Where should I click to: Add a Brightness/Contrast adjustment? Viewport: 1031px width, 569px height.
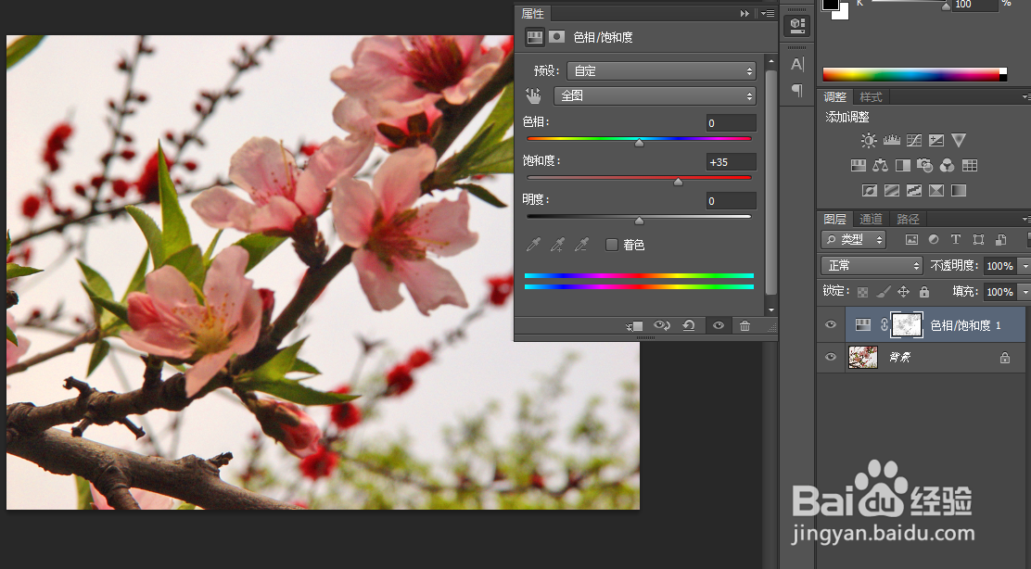click(869, 140)
